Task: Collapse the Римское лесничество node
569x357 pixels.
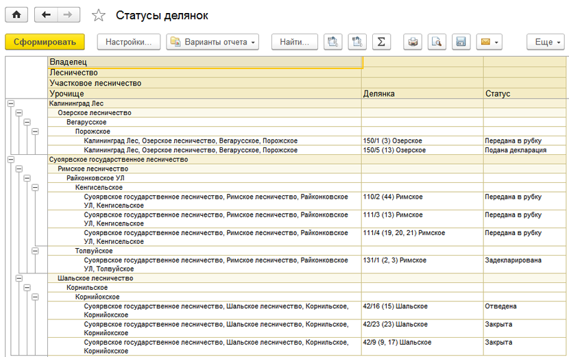Action: [19, 169]
